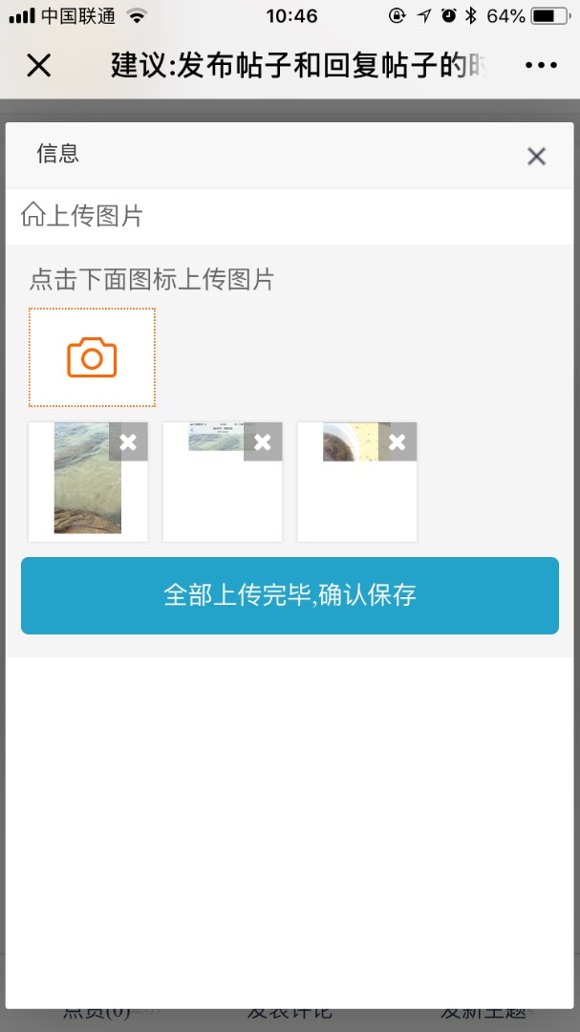Remove the first water photo thumbnail

(128, 442)
